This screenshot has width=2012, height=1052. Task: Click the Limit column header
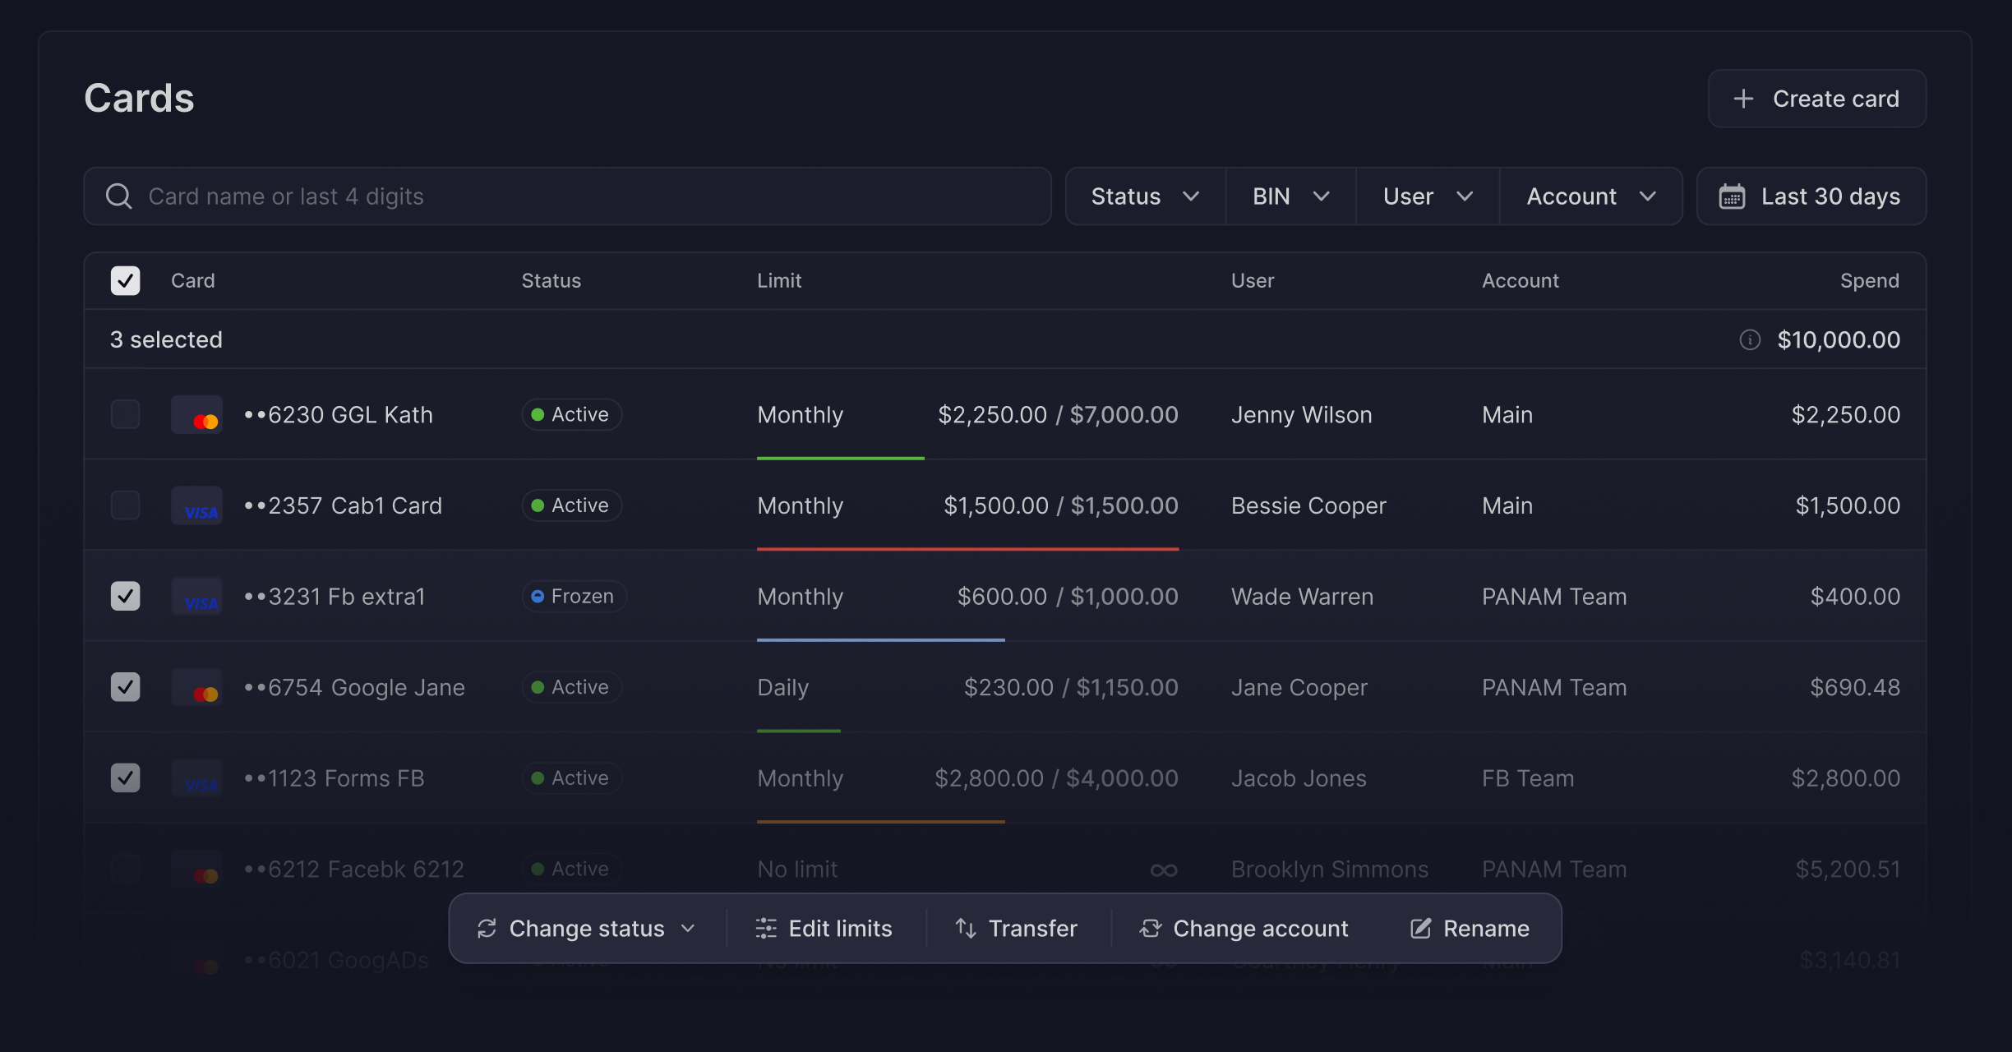[778, 281]
